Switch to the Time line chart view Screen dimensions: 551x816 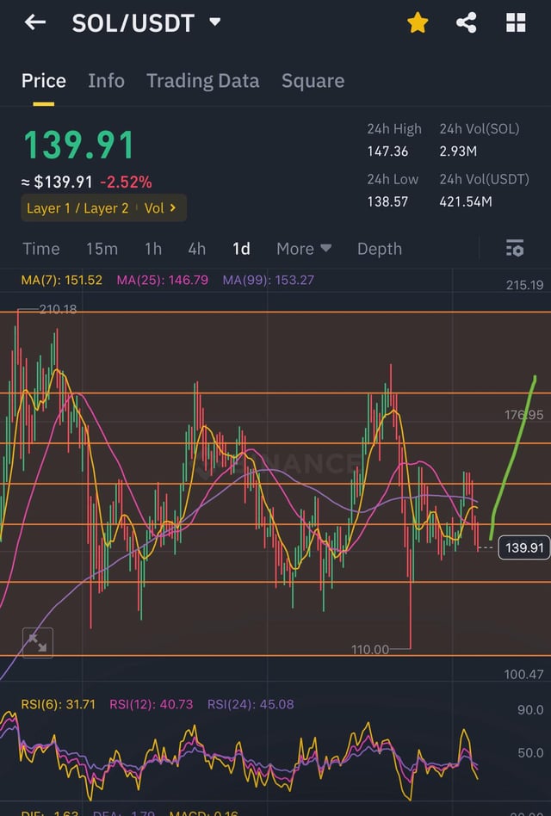[x=41, y=249]
